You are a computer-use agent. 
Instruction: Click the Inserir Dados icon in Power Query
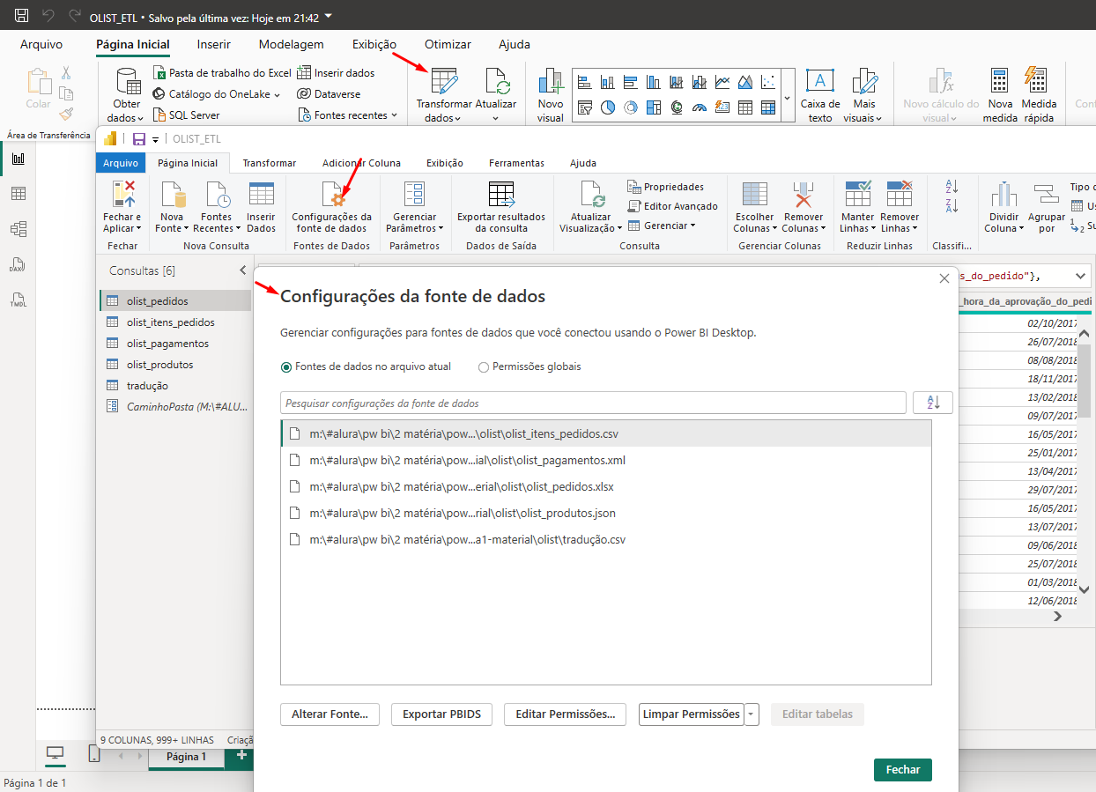(x=261, y=195)
